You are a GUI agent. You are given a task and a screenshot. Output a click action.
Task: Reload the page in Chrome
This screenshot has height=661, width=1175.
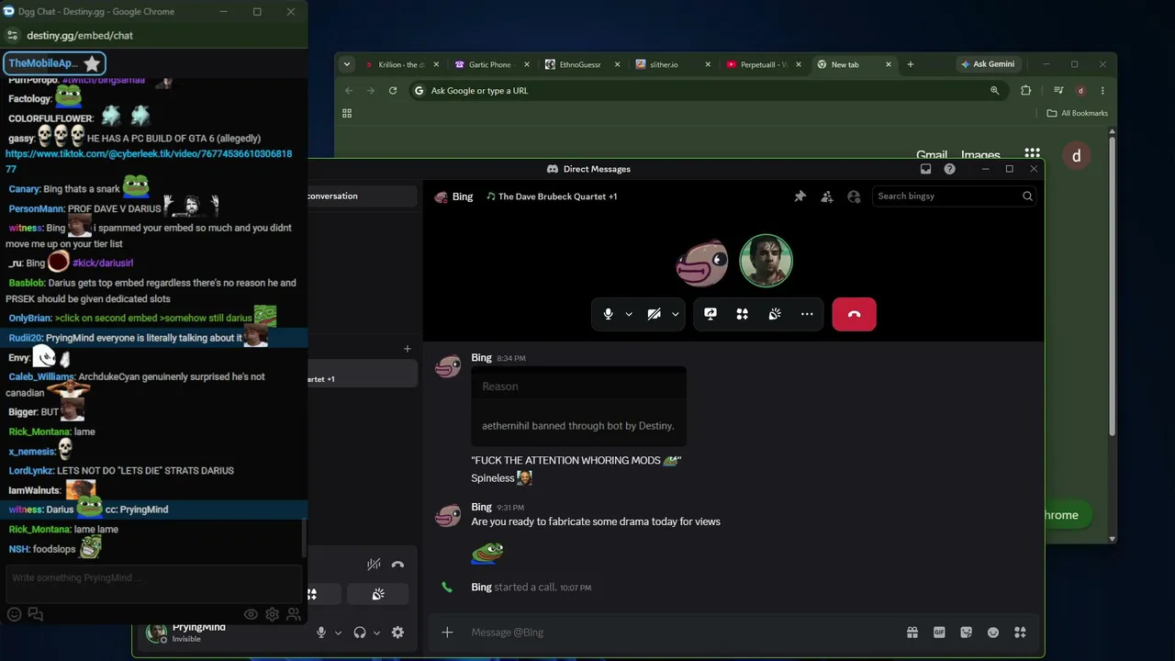[393, 91]
